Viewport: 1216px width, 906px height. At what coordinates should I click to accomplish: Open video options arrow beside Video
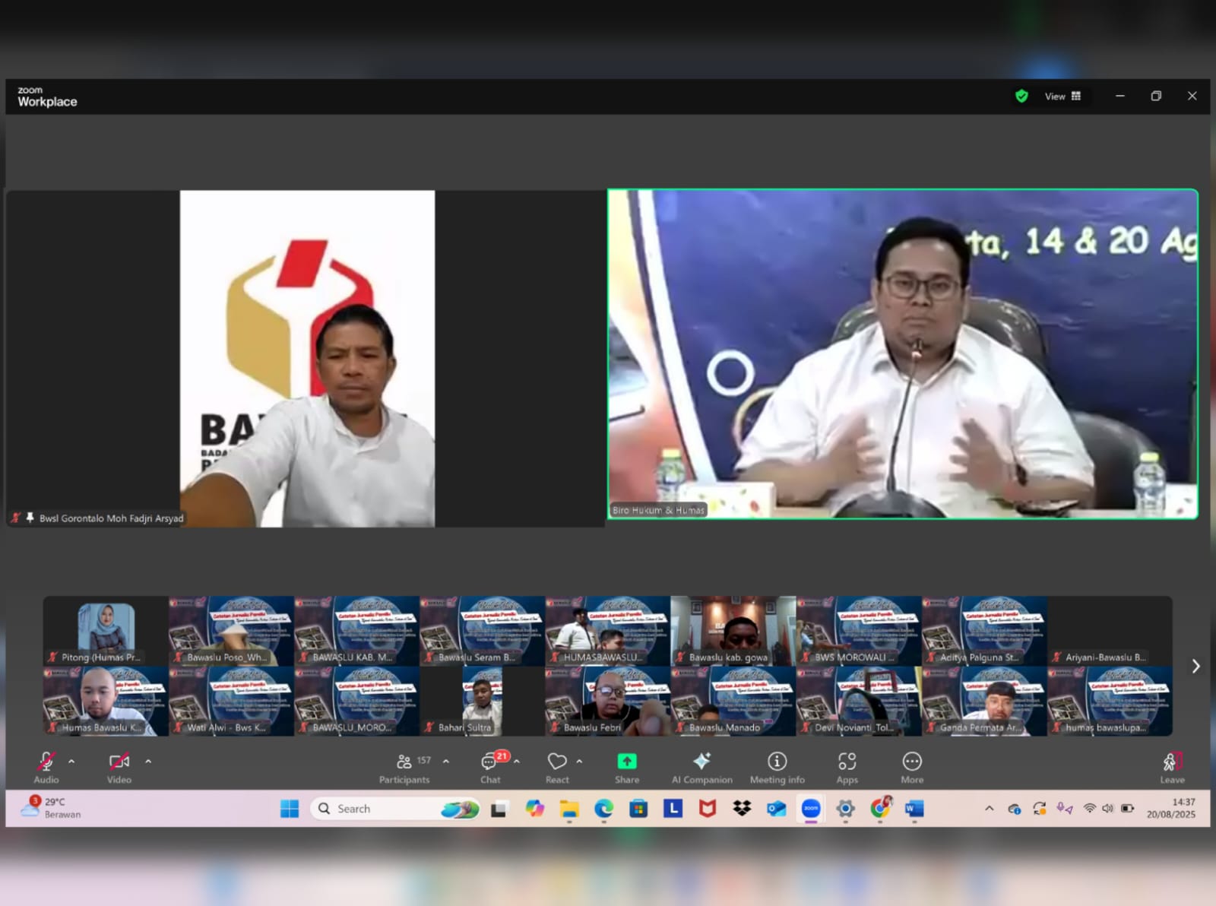[x=148, y=761]
